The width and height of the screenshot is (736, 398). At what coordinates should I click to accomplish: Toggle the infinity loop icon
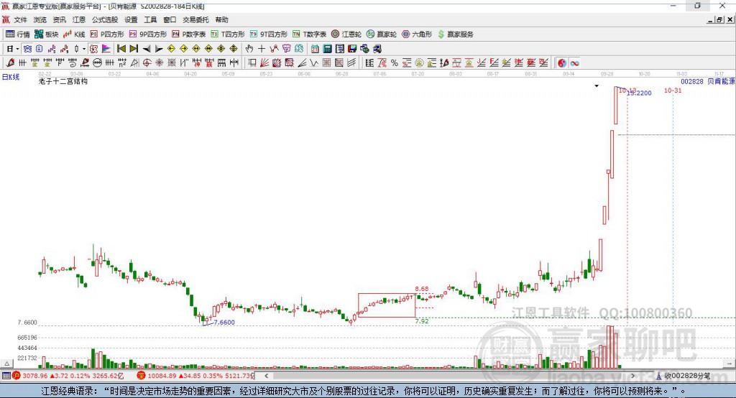pos(574,63)
